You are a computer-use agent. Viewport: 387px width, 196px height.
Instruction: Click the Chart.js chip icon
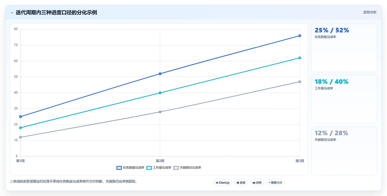(x=217, y=183)
